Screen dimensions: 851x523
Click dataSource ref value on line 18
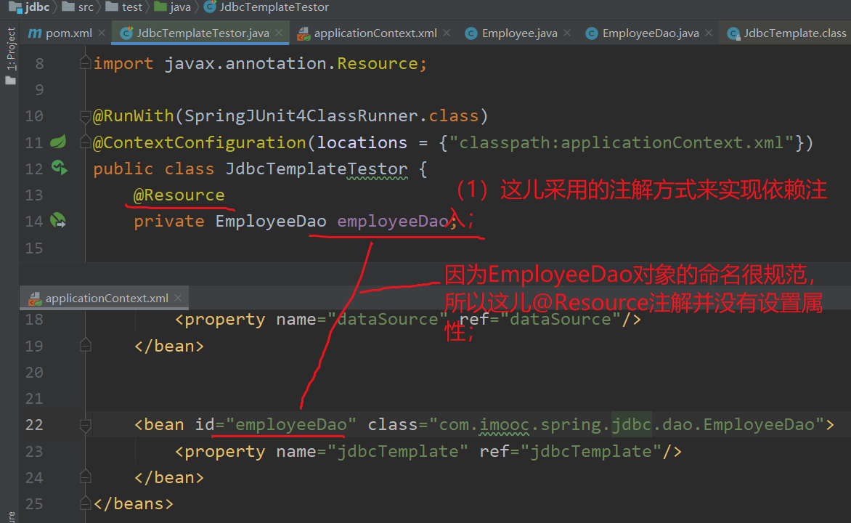click(x=561, y=320)
